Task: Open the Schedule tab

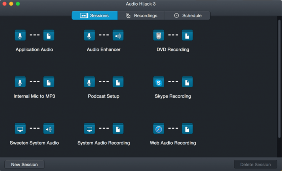Action: tap(187, 15)
